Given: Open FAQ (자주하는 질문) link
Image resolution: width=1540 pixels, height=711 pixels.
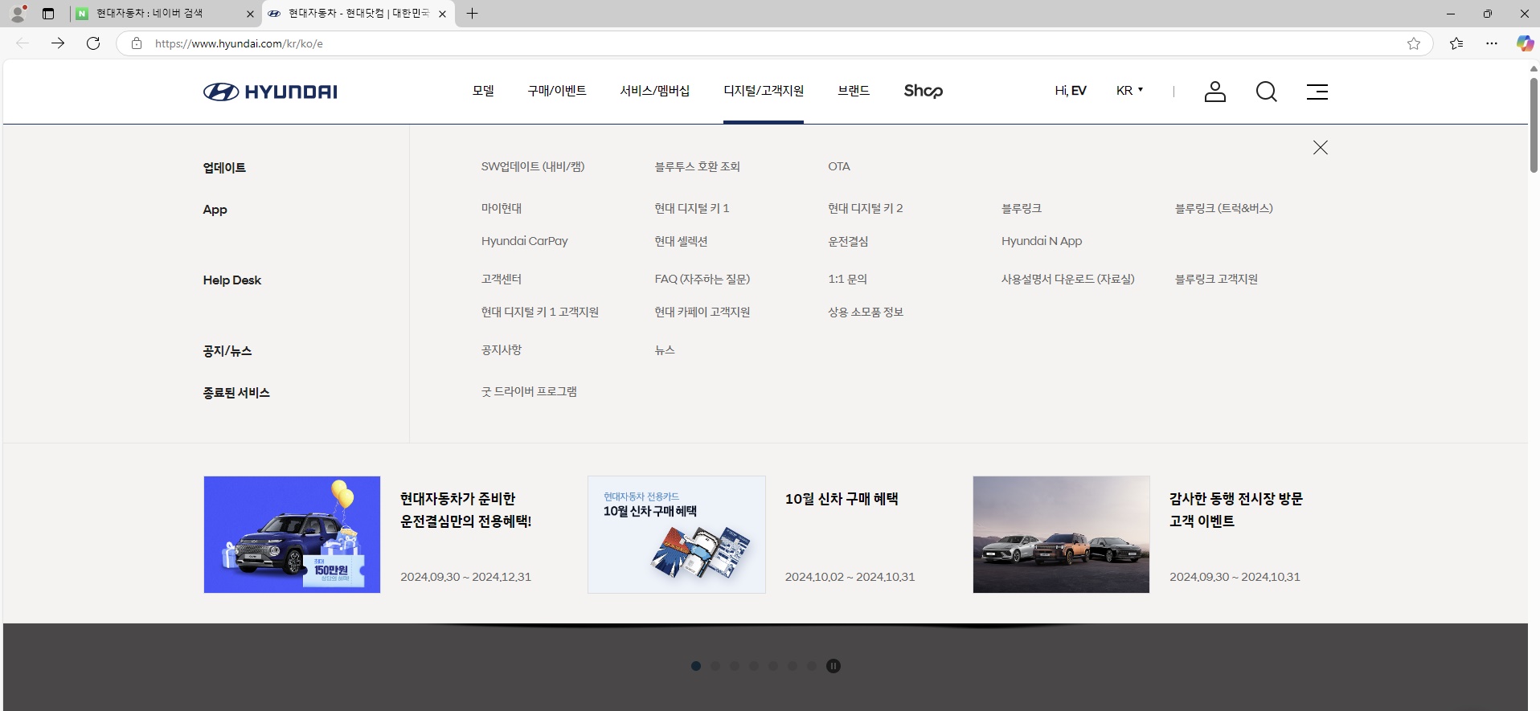Looking at the screenshot, I should 702,279.
